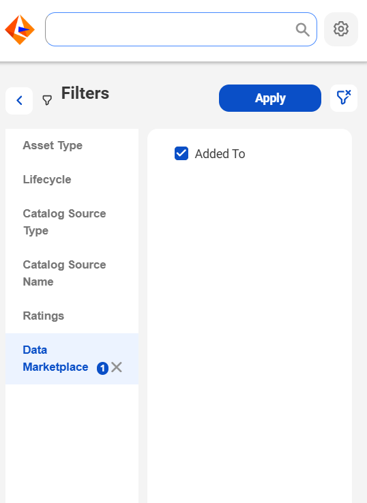The image size is (367, 503).
Task: Click the magnifier search icon
Action: pos(302,30)
